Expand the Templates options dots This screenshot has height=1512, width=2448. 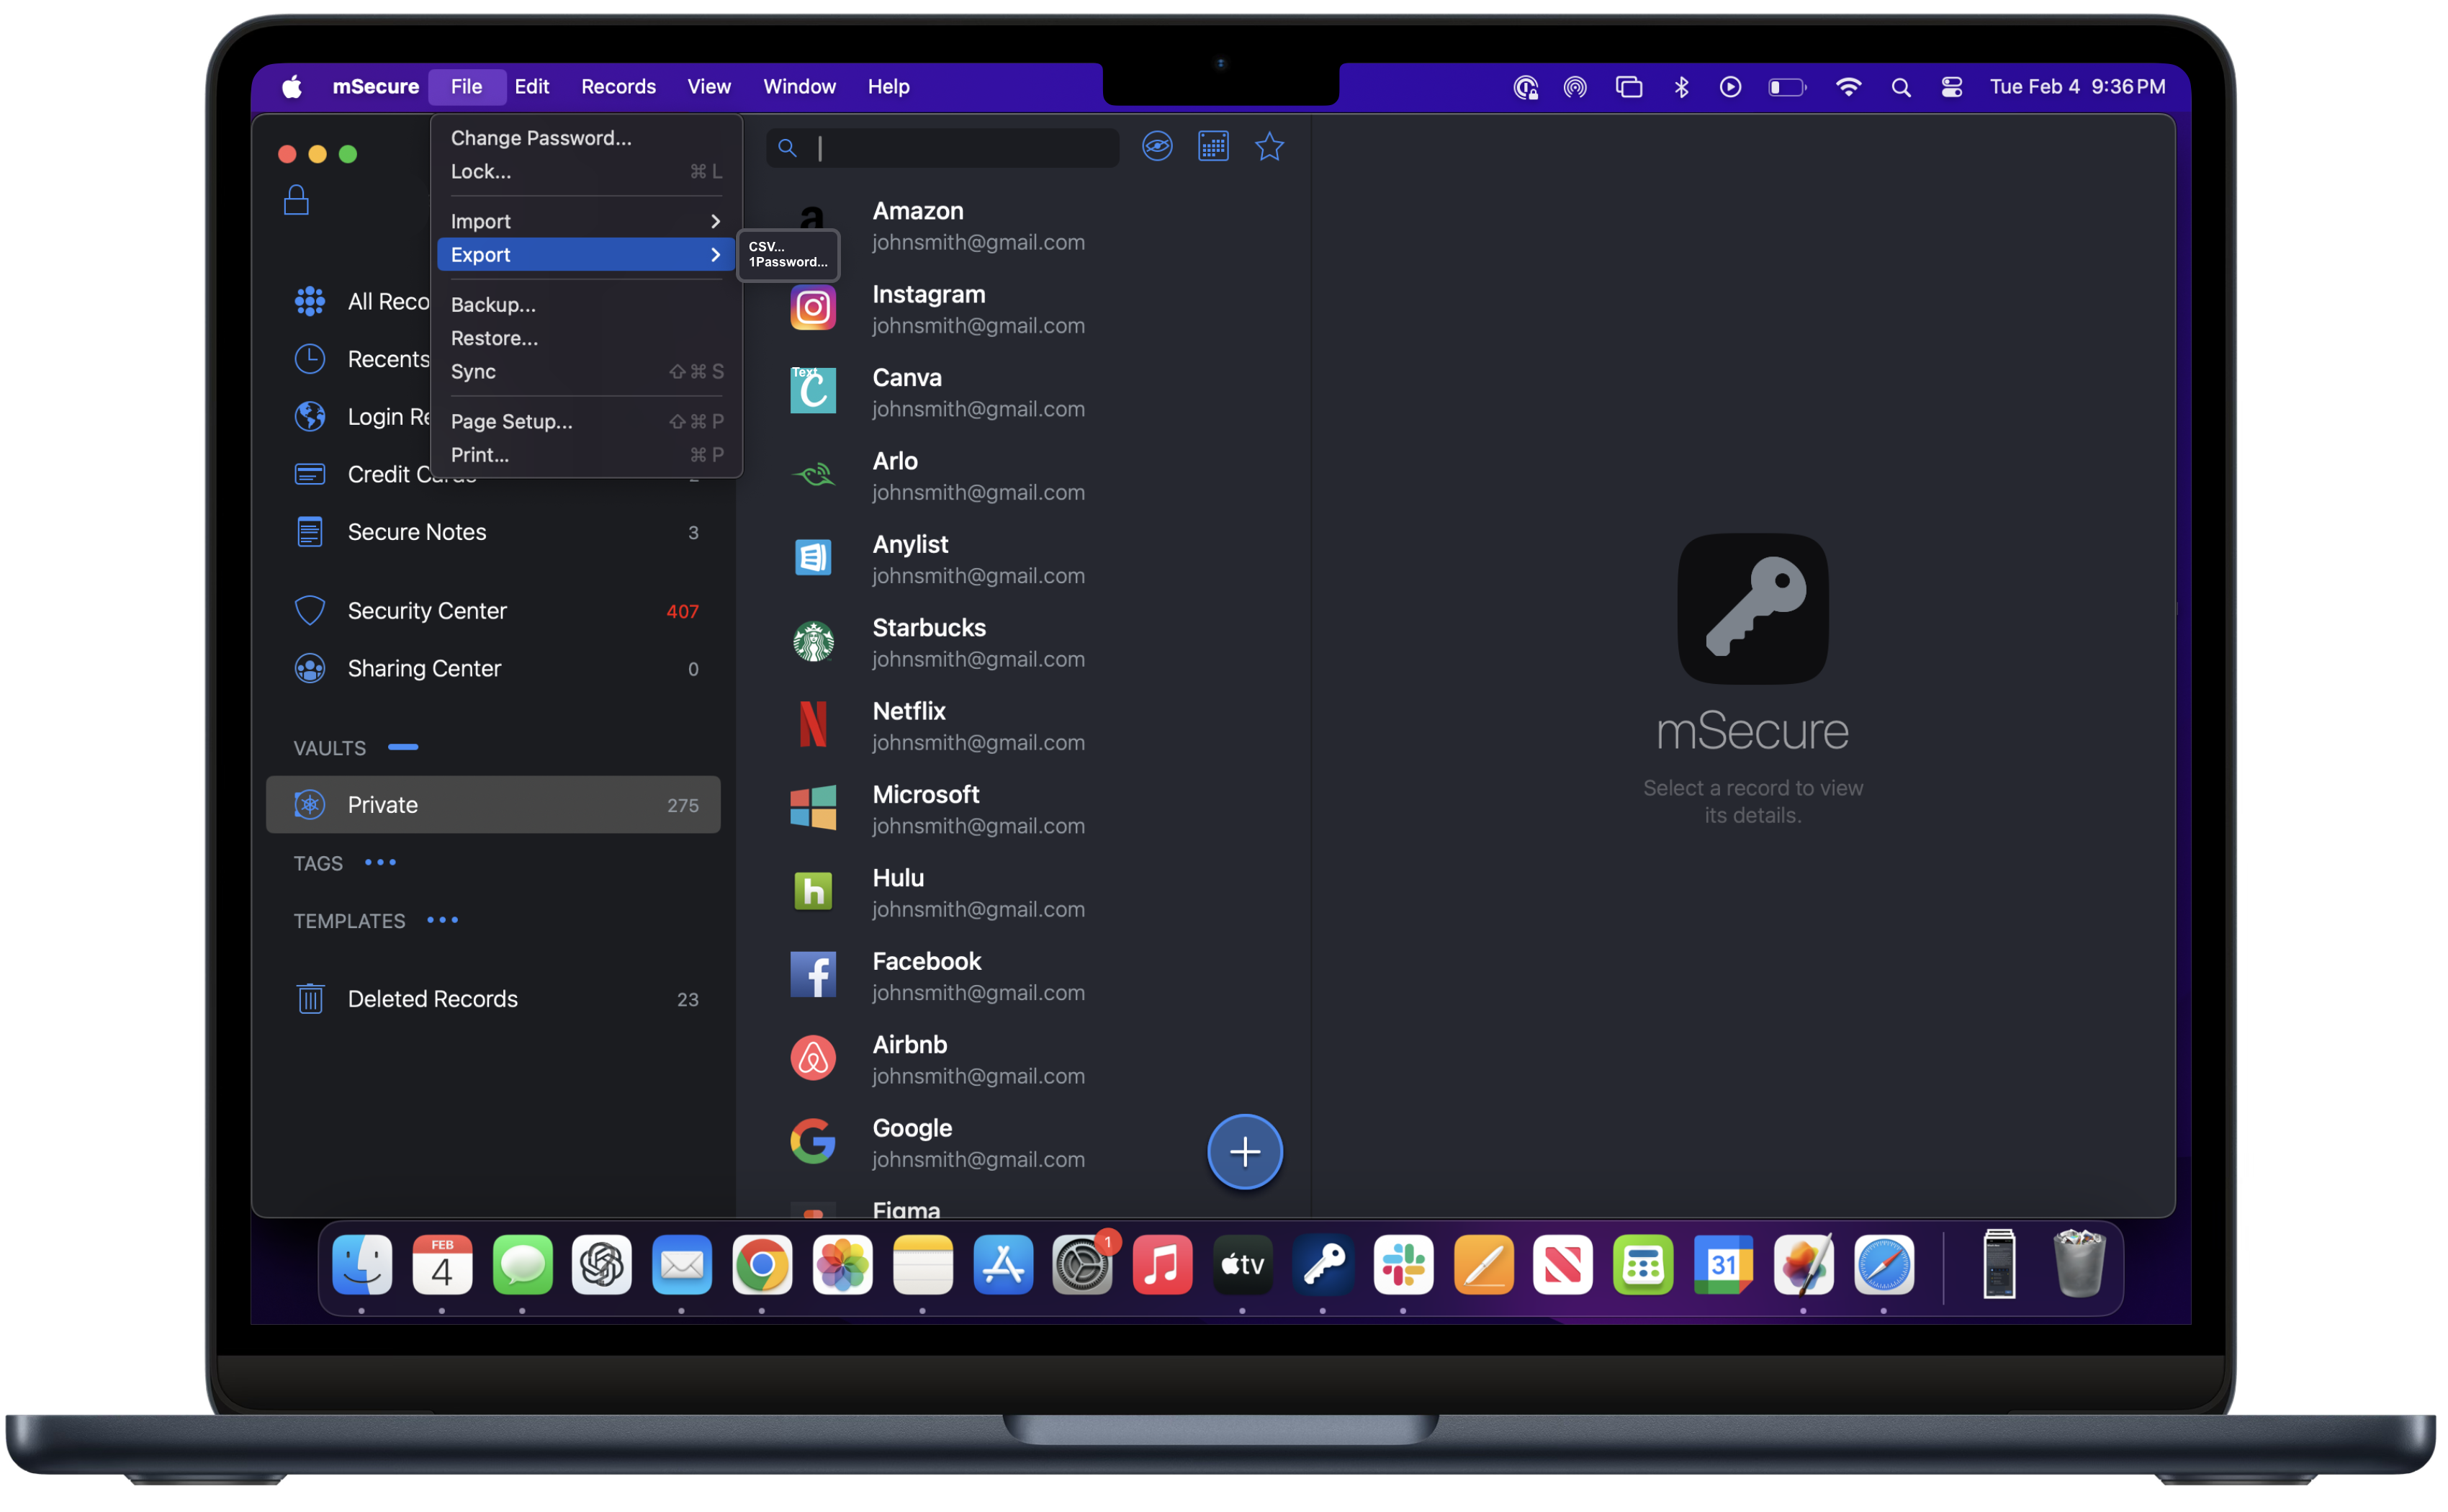point(442,920)
